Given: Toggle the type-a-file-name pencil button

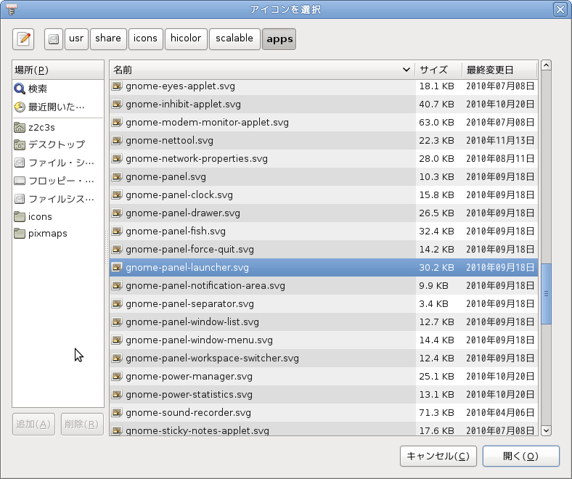Looking at the screenshot, I should [24, 38].
